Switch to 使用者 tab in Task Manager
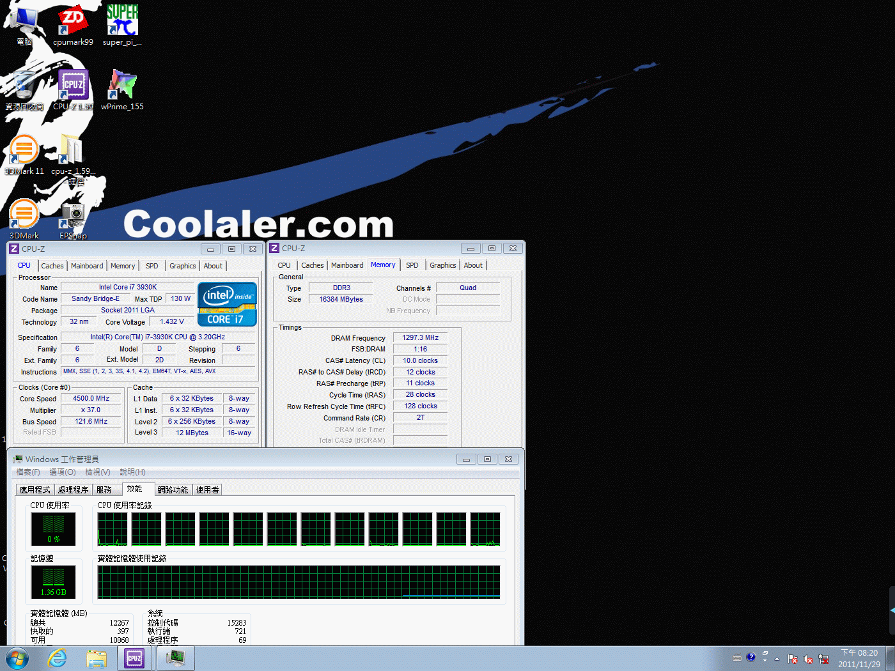This screenshot has height=671, width=895. pyautogui.click(x=208, y=490)
